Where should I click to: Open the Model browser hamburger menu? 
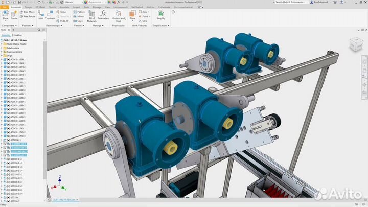tap(44, 30)
